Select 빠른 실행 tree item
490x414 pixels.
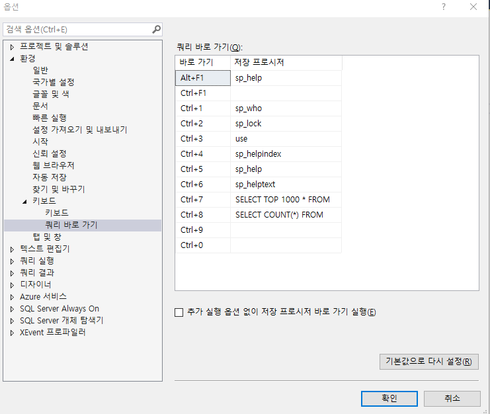point(50,118)
